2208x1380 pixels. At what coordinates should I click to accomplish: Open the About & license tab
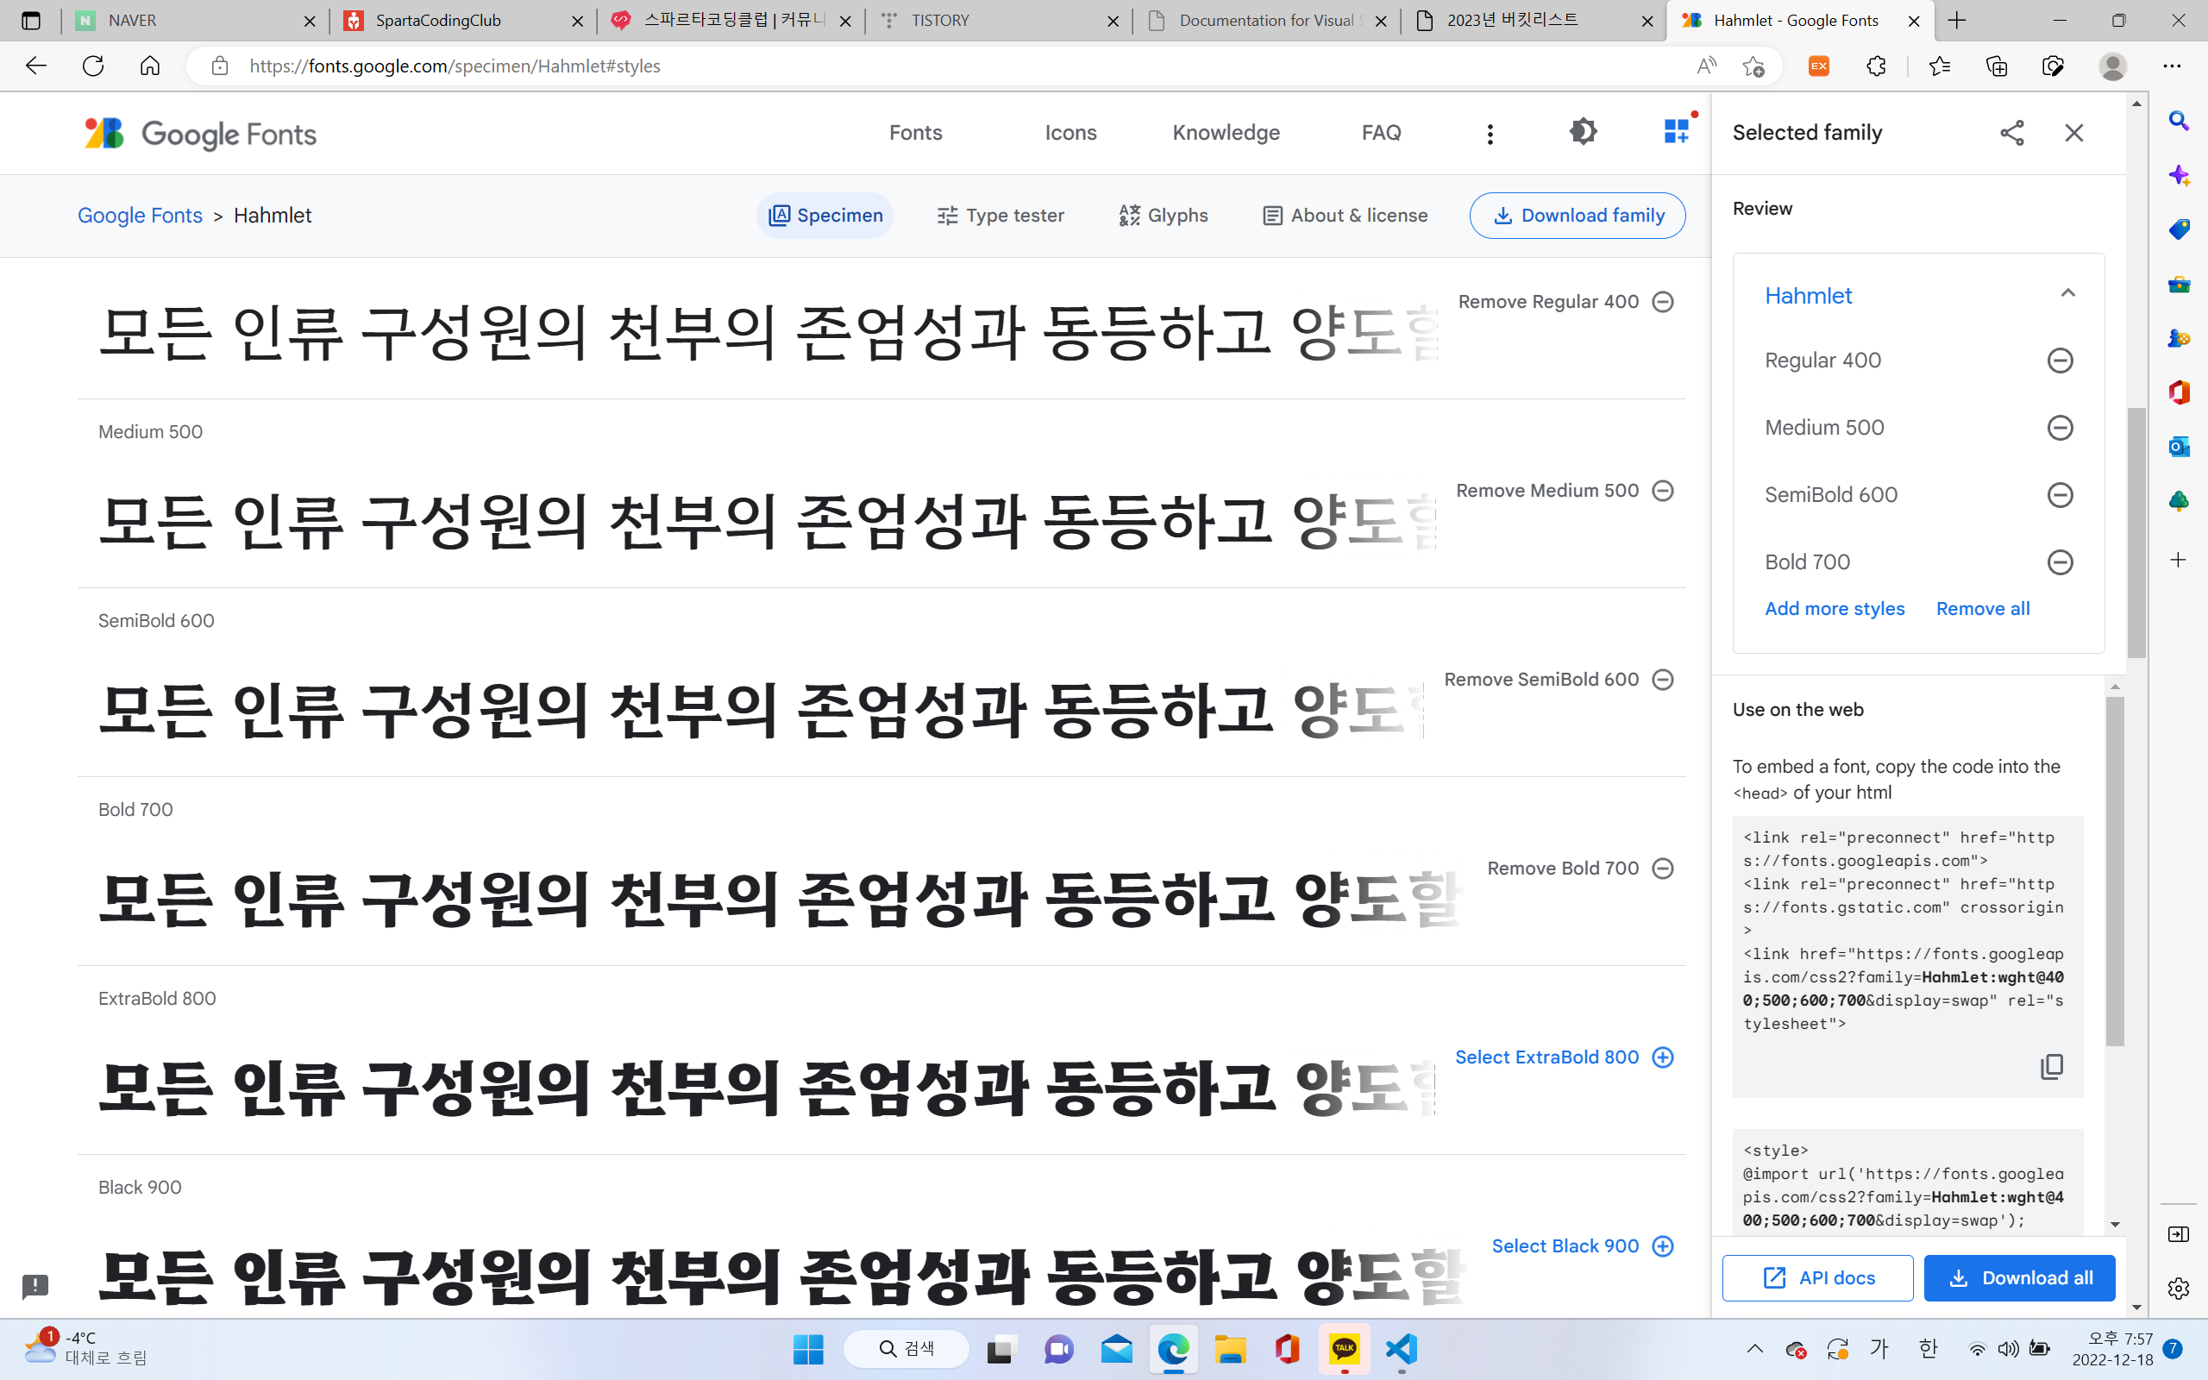point(1345,216)
